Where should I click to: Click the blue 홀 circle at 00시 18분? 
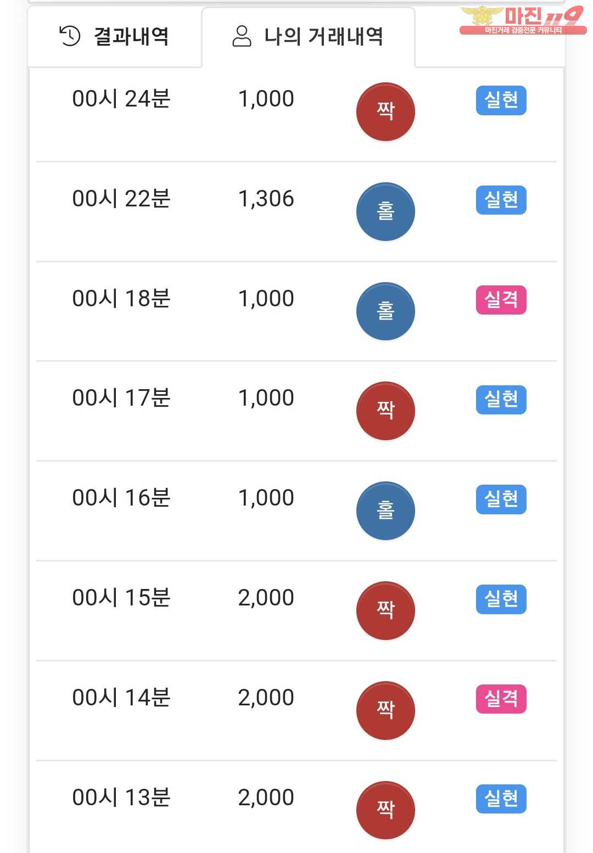tap(385, 311)
